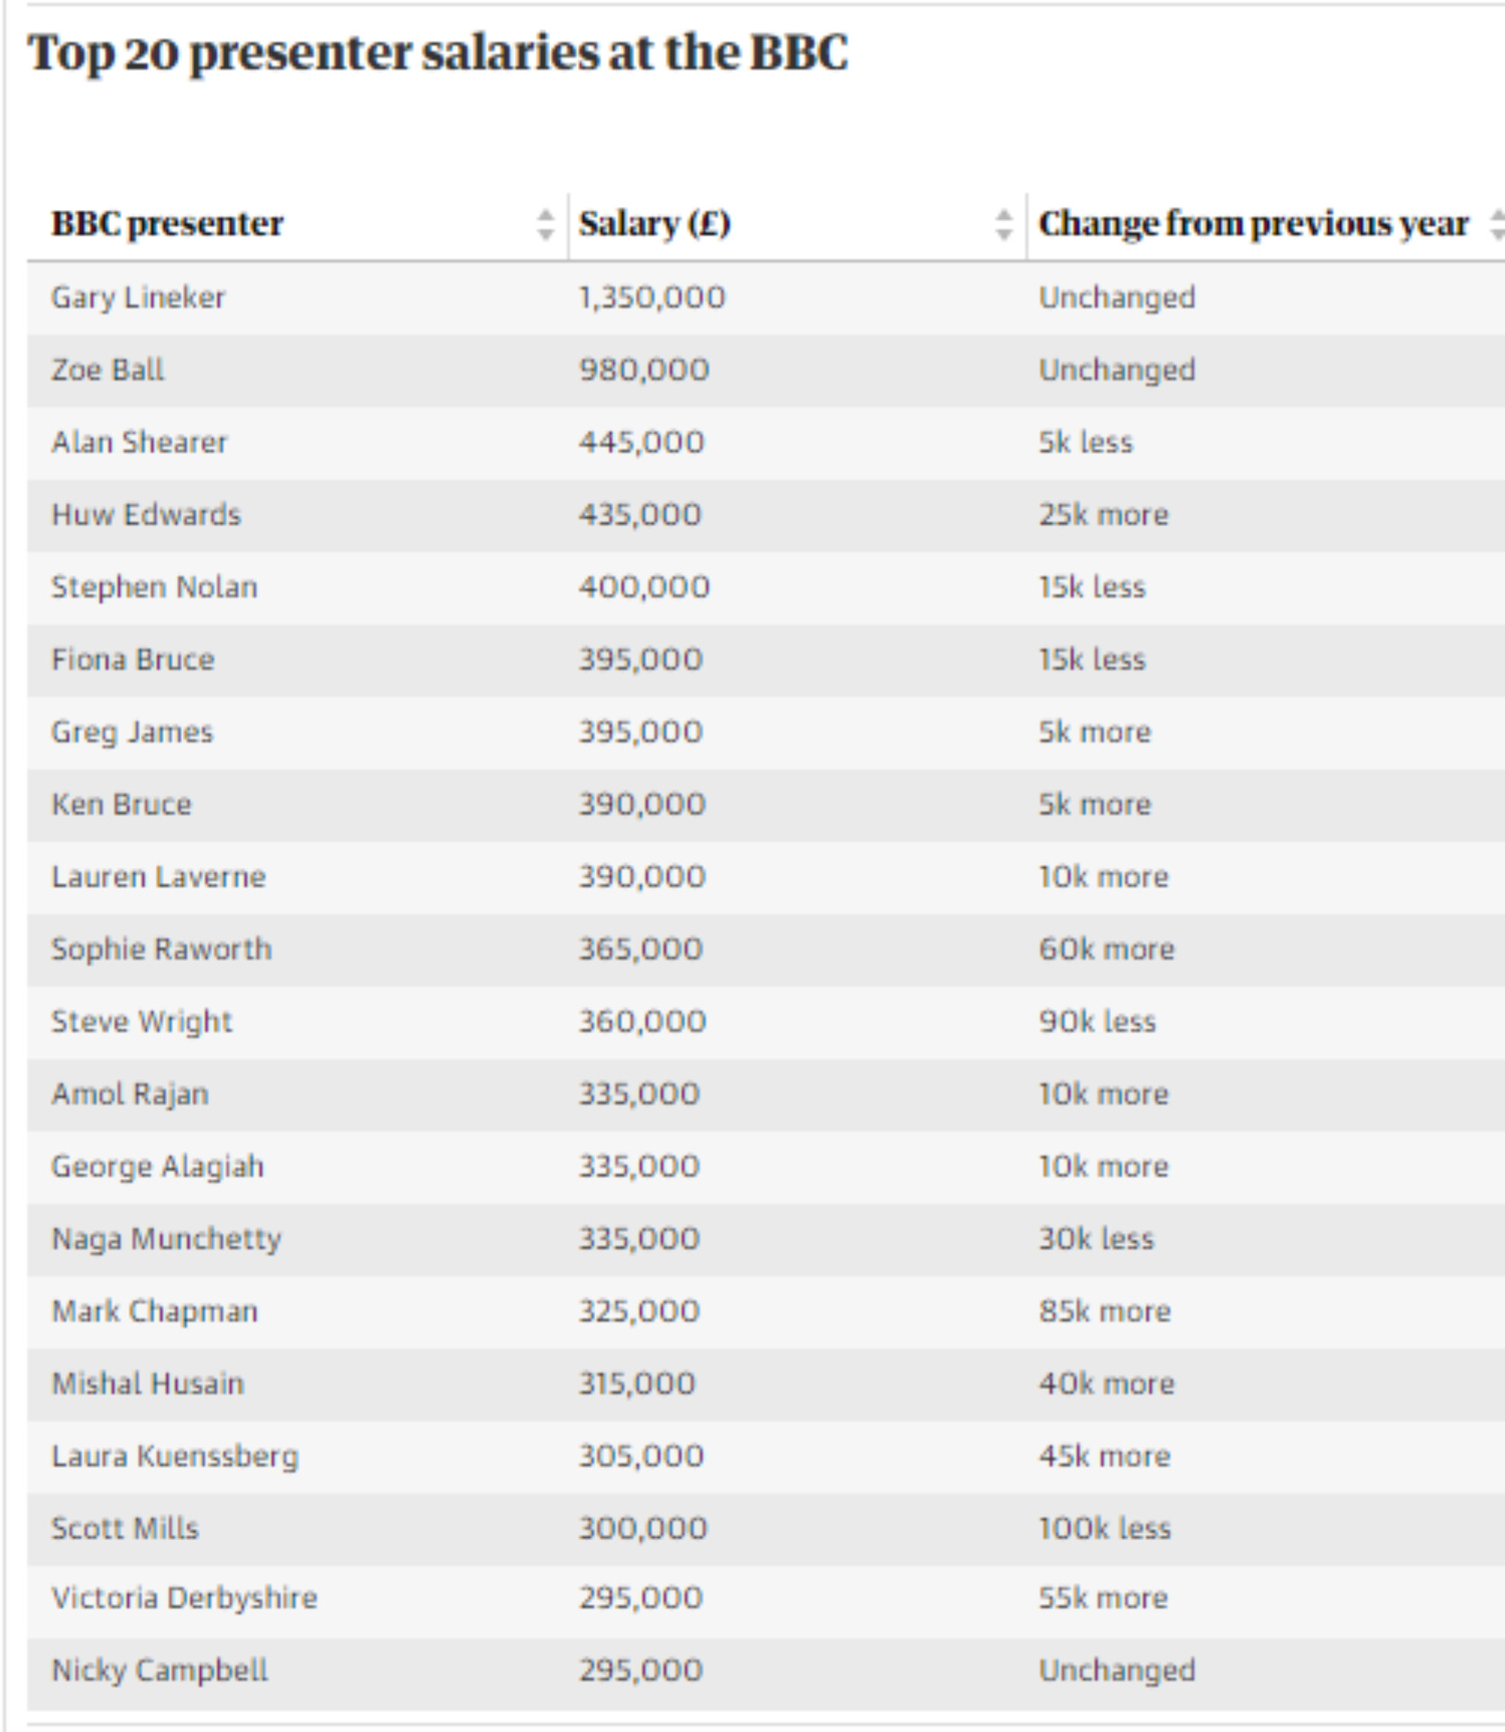Click Fiona Bruce's name
The width and height of the screenshot is (1505, 1732).
click(x=133, y=659)
